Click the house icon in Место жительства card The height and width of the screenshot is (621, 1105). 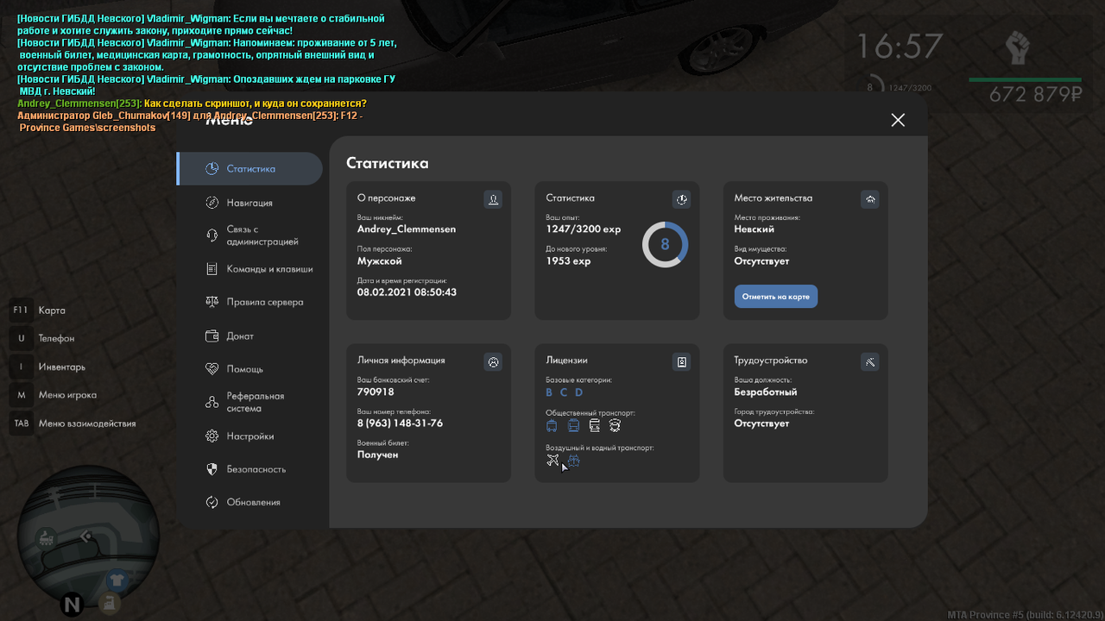click(870, 199)
